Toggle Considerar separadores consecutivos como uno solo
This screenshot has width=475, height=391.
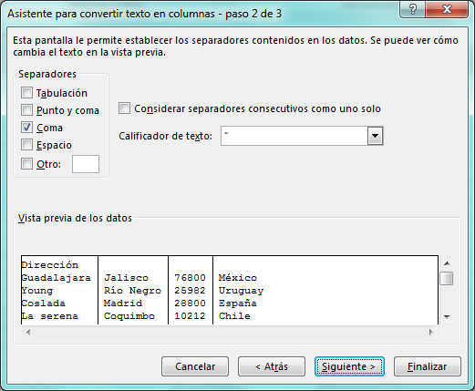[124, 108]
